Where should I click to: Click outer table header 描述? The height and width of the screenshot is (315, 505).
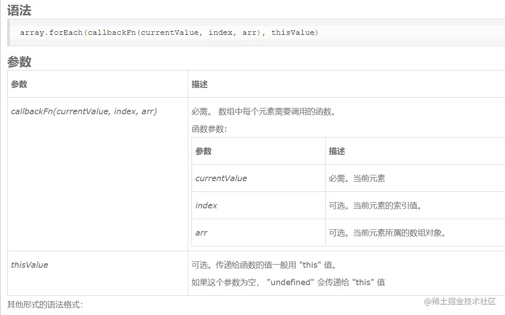pyautogui.click(x=199, y=84)
